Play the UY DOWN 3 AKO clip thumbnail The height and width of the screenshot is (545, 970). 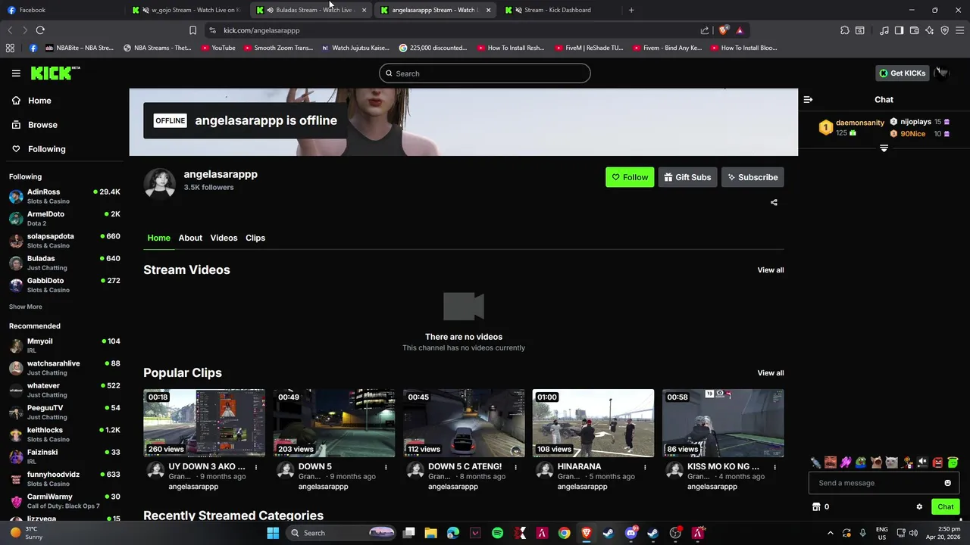point(204,423)
